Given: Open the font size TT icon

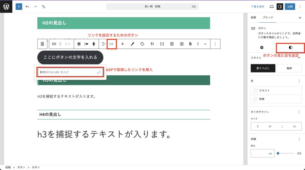Looking at the screenshot, I should 152,44.
